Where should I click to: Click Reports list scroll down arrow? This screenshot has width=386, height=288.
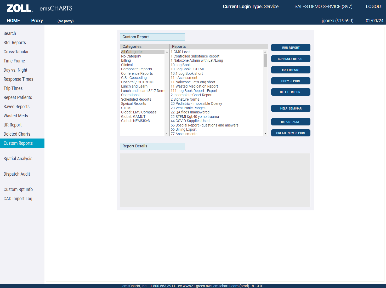coord(265,134)
